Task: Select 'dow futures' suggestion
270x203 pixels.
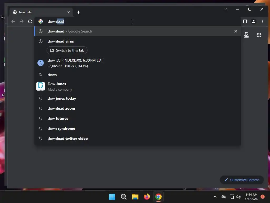Action: 138,118
